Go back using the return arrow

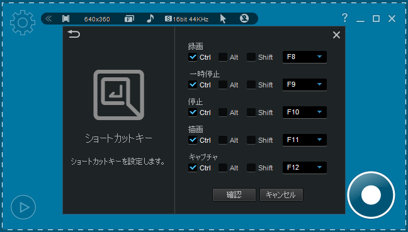[x=74, y=34]
